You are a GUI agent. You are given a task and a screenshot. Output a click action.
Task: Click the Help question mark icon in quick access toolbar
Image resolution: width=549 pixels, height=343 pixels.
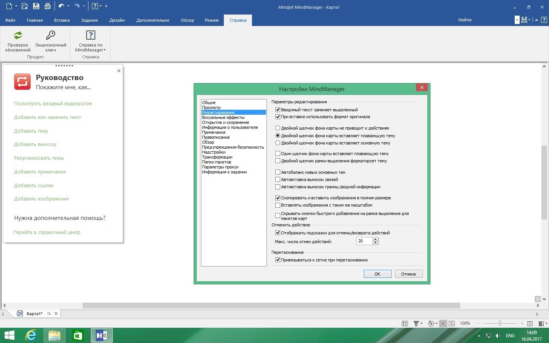coord(95,6)
